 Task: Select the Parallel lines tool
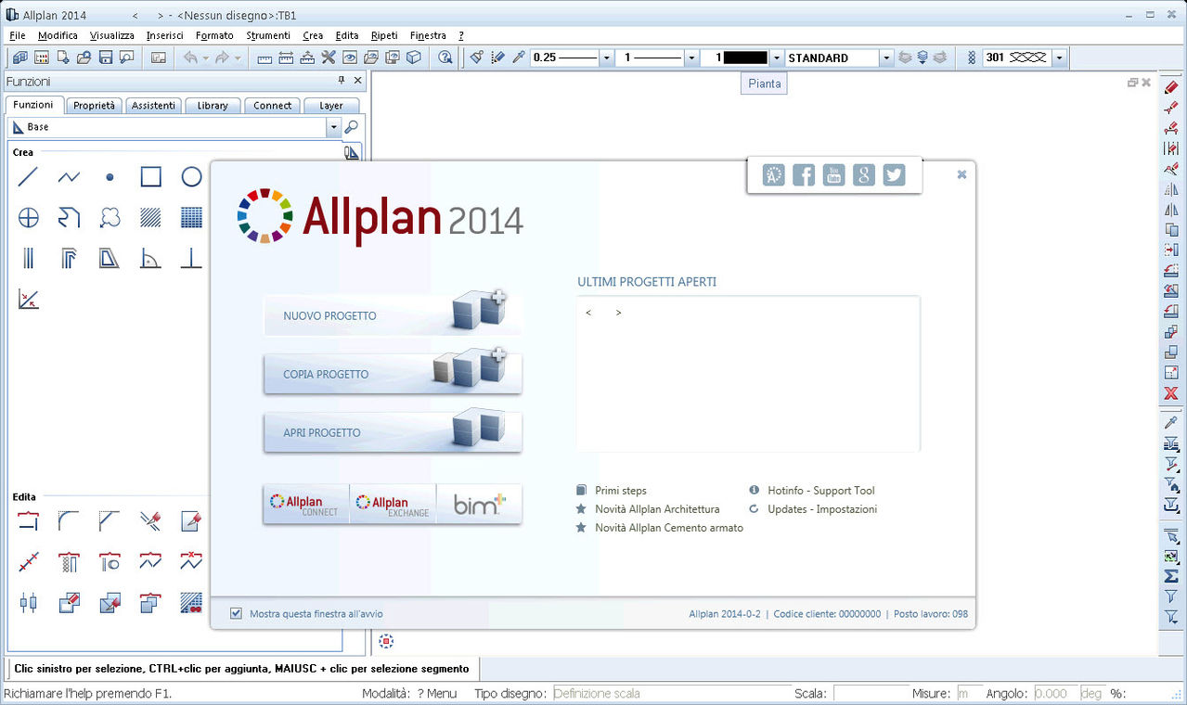(29, 258)
